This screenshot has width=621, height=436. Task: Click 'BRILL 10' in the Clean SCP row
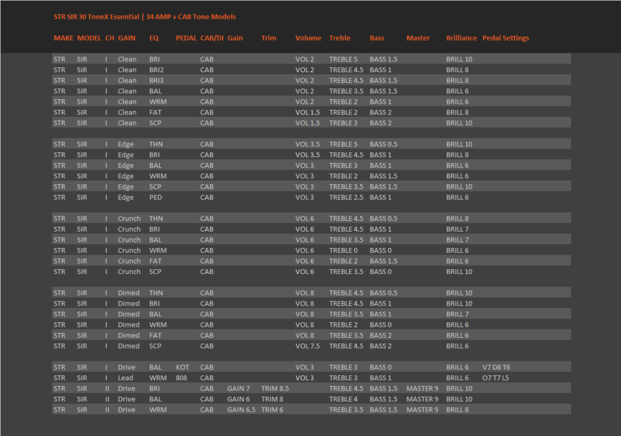[x=459, y=123]
